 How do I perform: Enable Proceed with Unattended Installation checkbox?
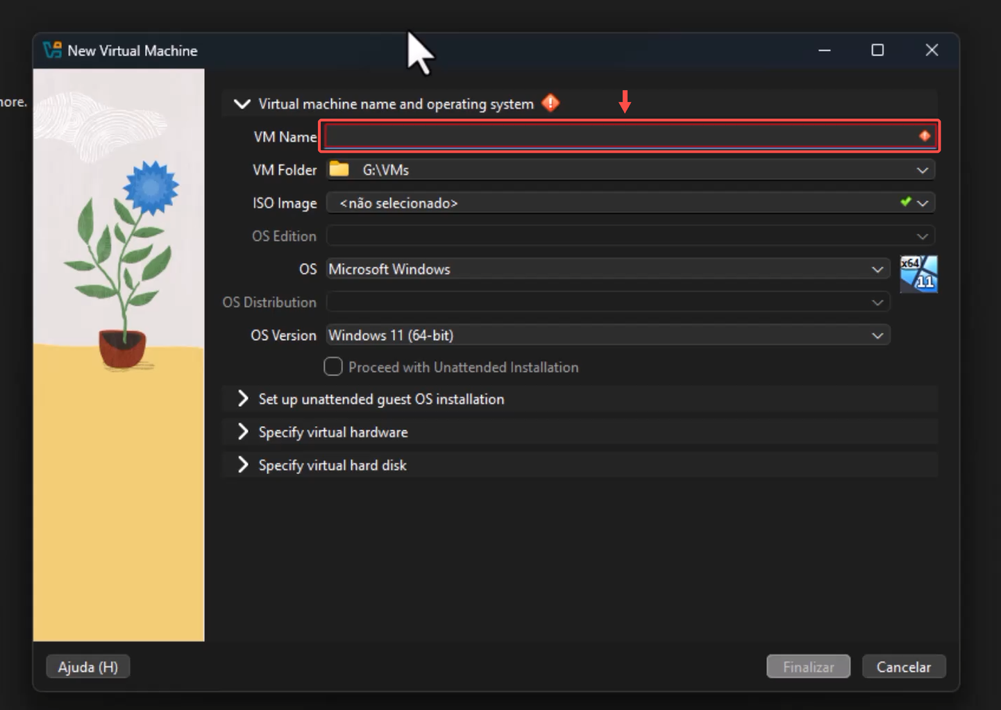pyautogui.click(x=333, y=366)
